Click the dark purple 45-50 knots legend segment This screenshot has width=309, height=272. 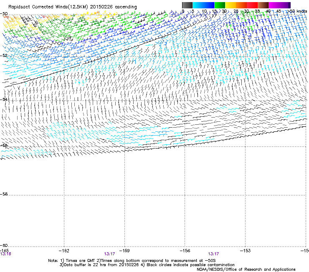coord(285,5)
